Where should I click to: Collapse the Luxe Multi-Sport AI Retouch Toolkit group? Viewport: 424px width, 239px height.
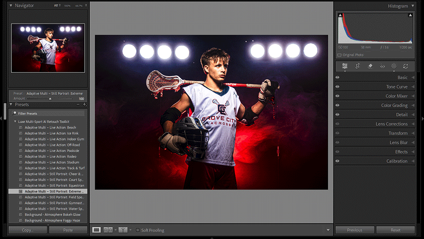tap(15, 122)
